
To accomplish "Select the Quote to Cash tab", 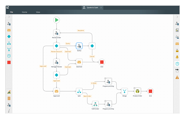I will 92,8.
